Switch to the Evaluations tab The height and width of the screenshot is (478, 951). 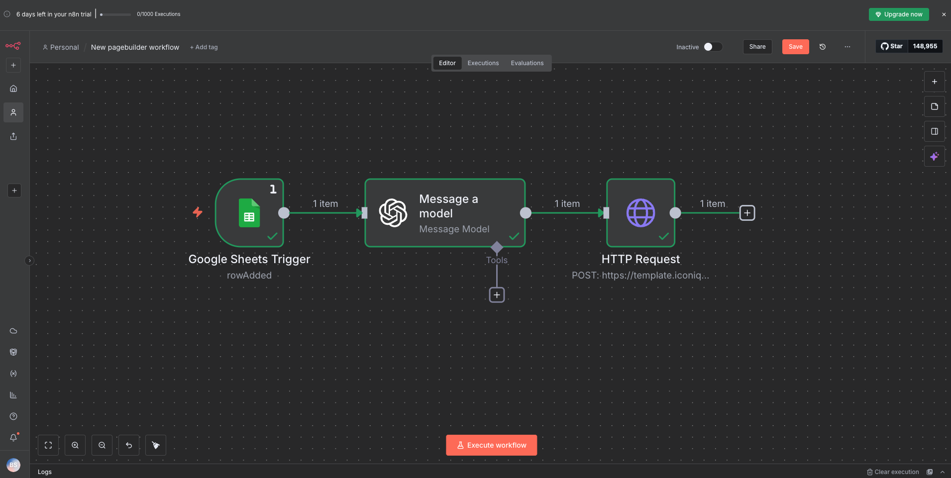tap(527, 63)
